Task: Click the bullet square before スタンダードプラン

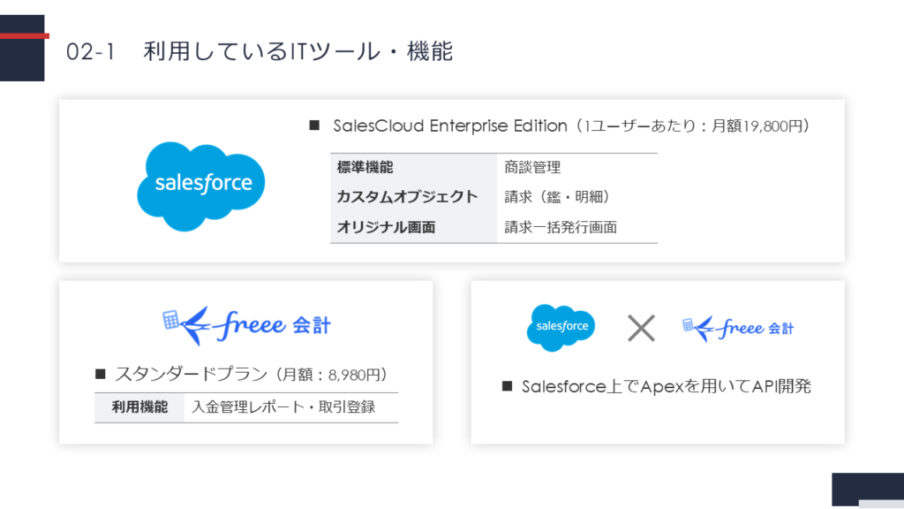Action: coord(100,374)
